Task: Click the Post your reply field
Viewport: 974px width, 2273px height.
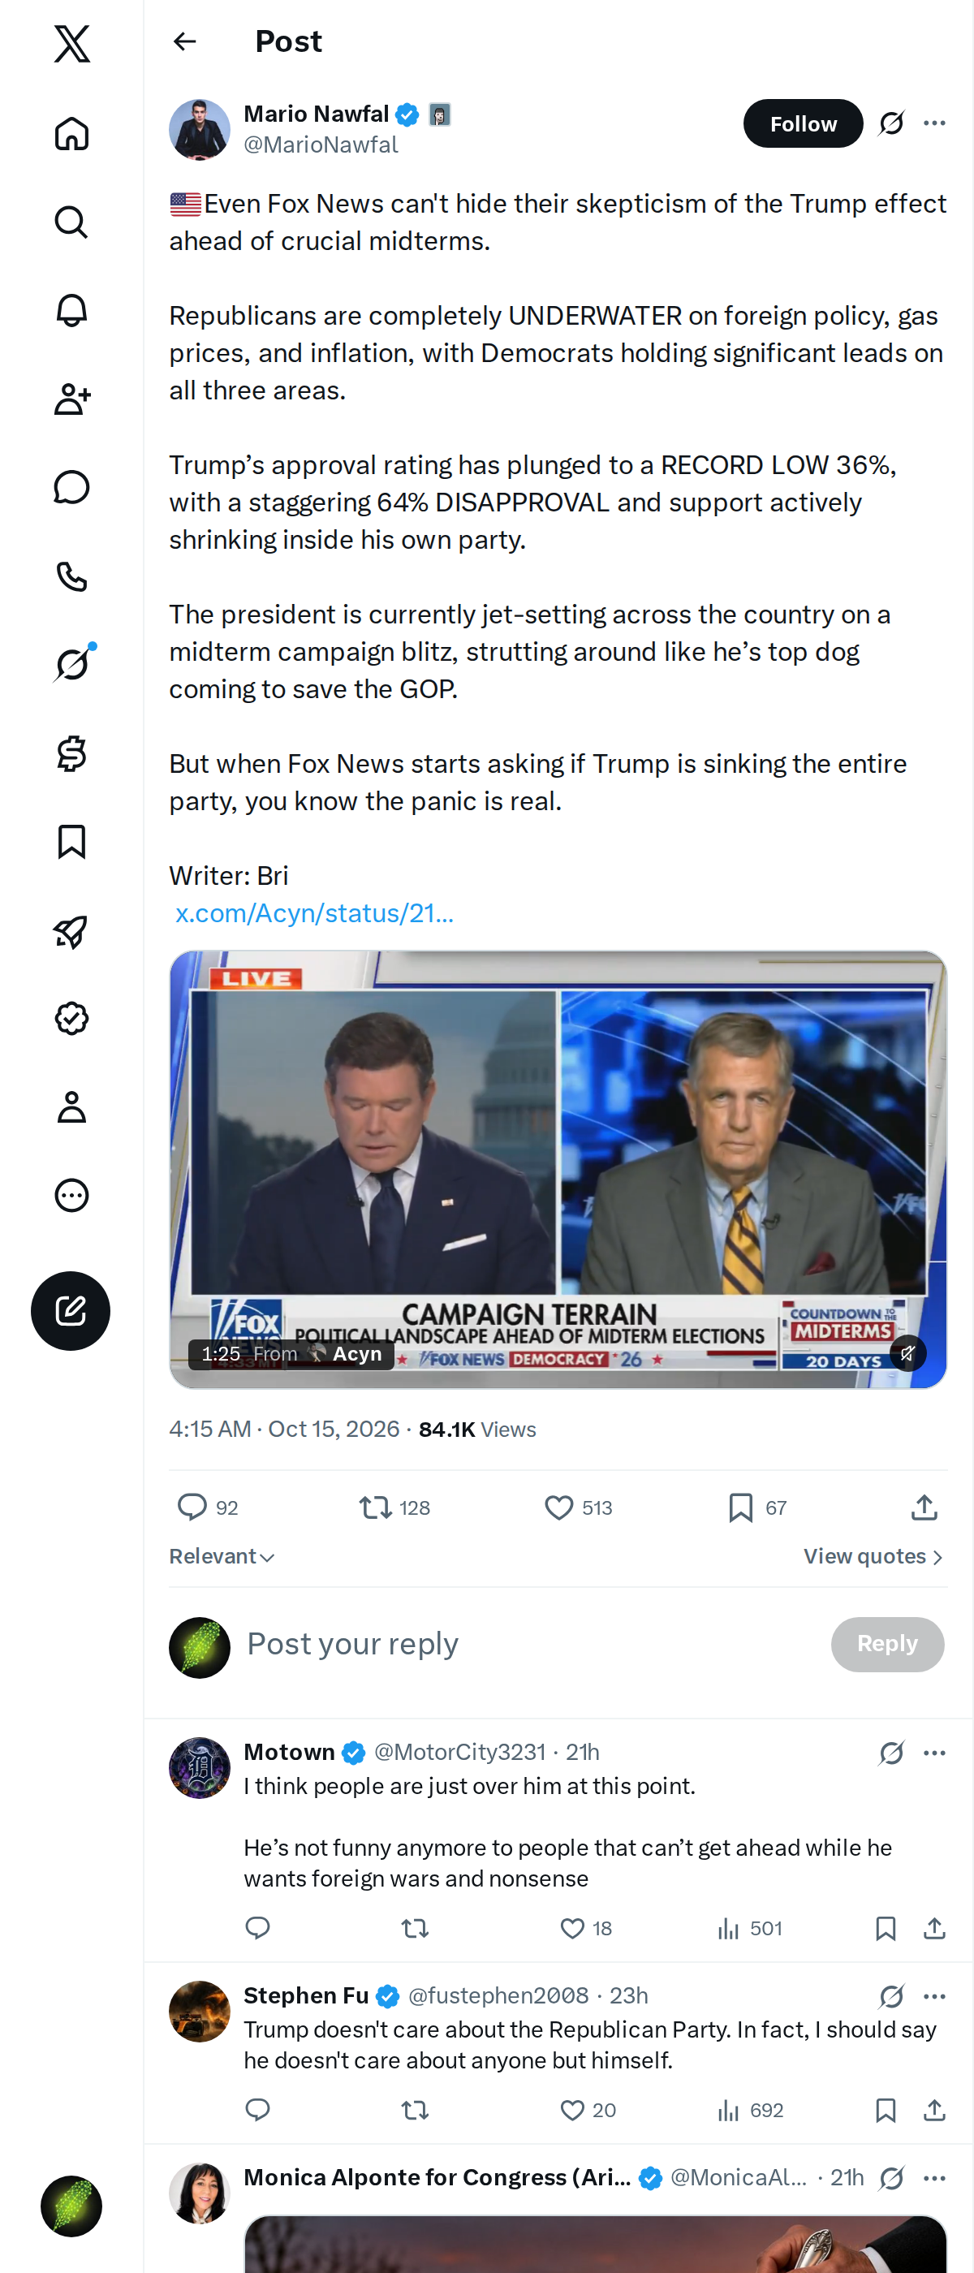Action: tap(529, 1644)
